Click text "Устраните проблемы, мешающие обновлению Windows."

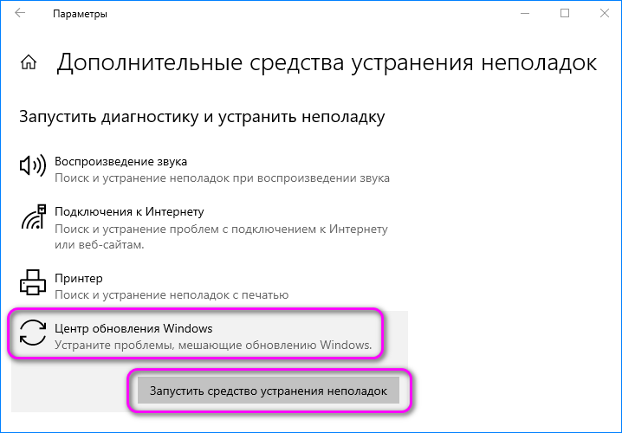coord(213,345)
